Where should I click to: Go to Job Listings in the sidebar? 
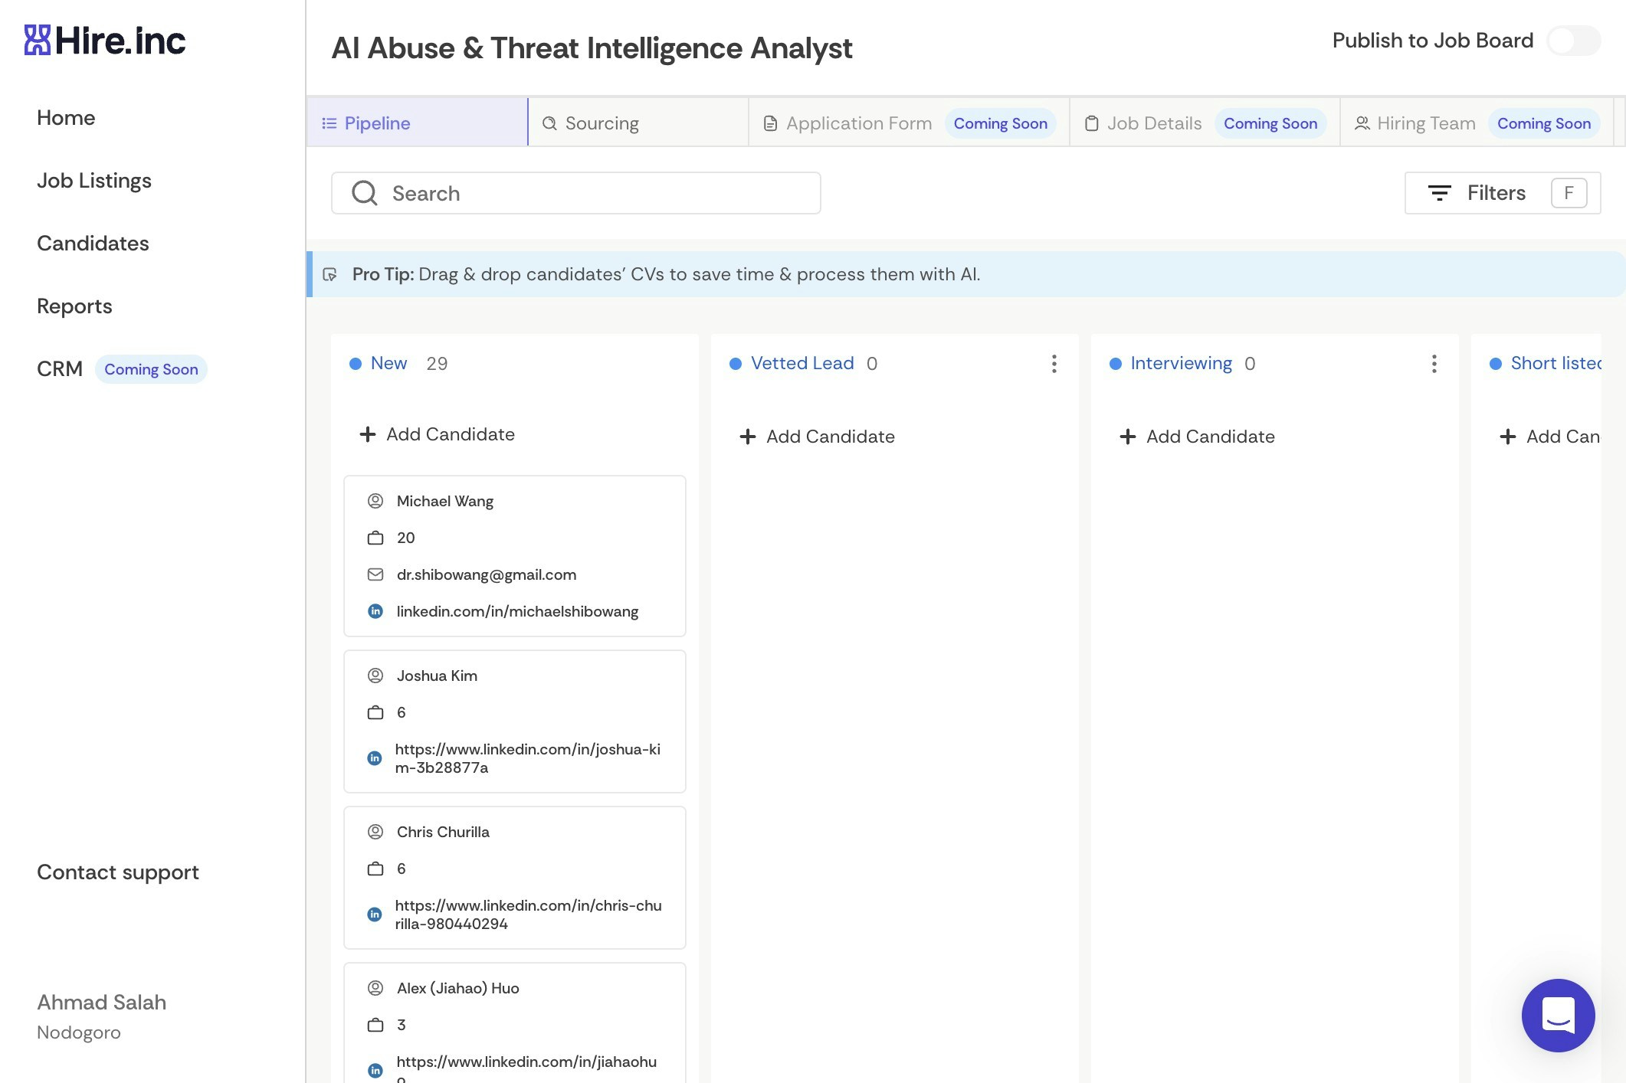pos(94,181)
